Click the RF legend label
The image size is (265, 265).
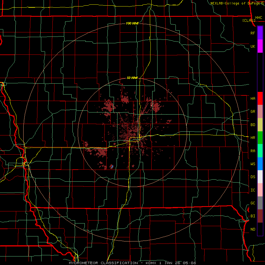tap(253, 33)
